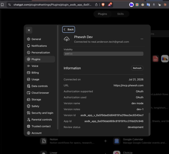Click the Google Calendar plugin icon
This screenshot has width=169, height=154.
[x=117, y=141]
